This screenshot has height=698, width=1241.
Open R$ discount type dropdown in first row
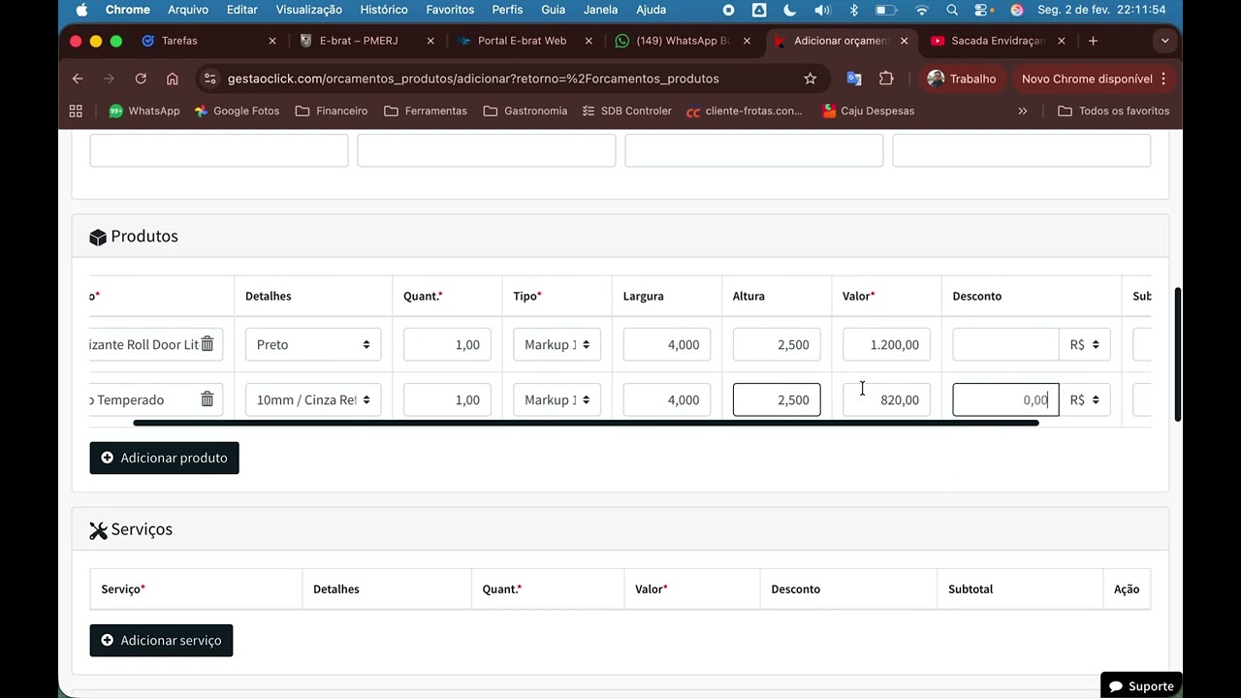(x=1085, y=344)
